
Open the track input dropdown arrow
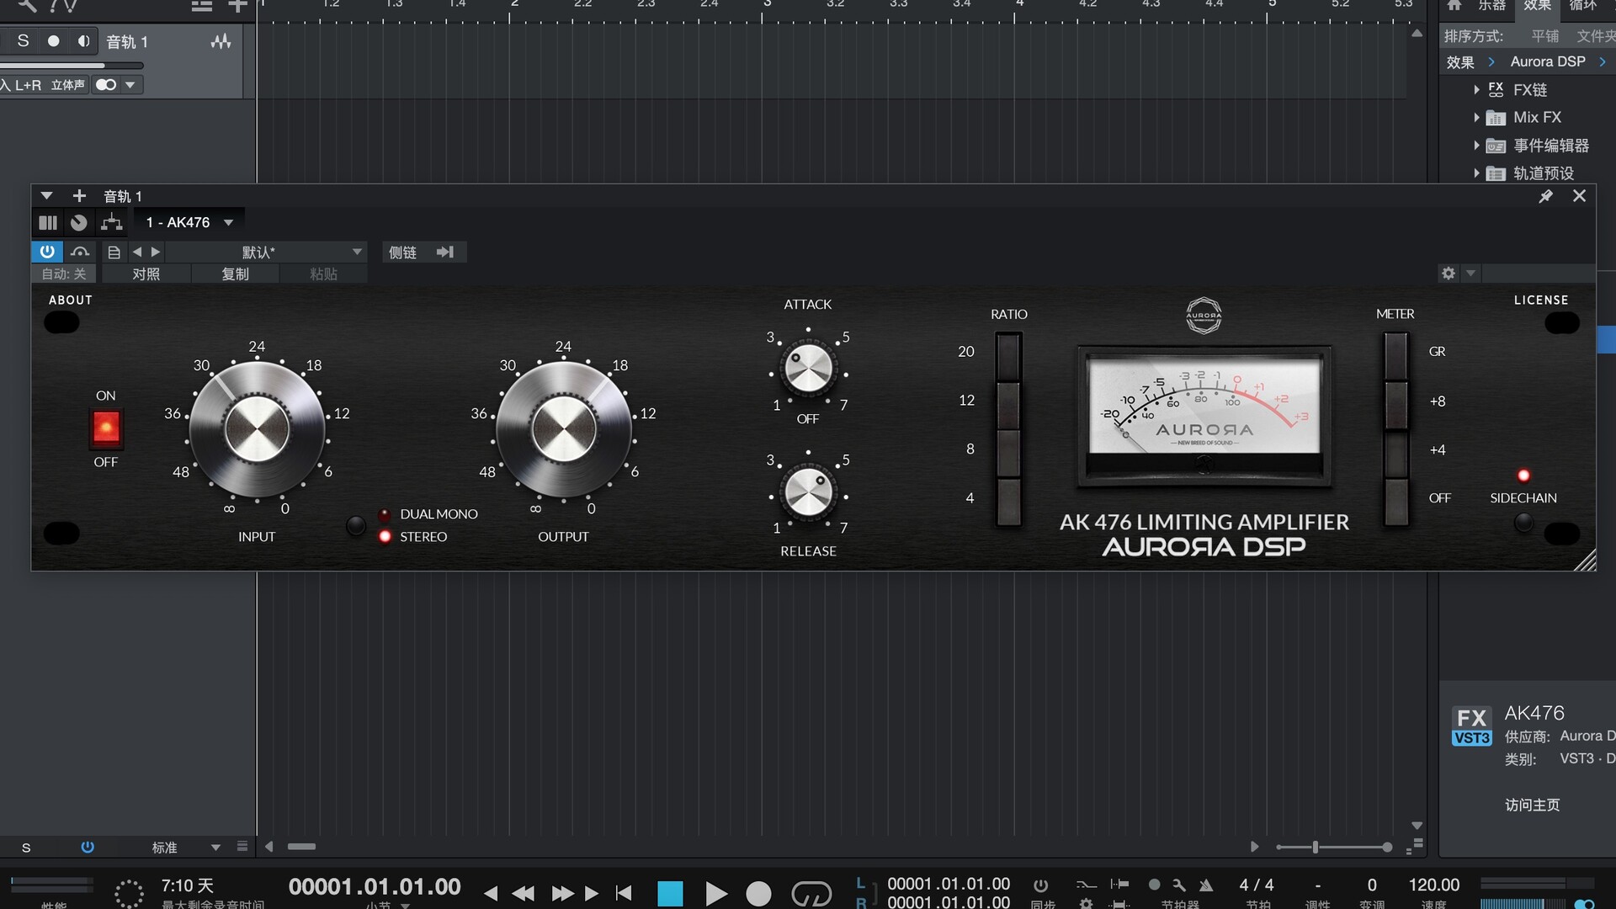[x=130, y=85]
